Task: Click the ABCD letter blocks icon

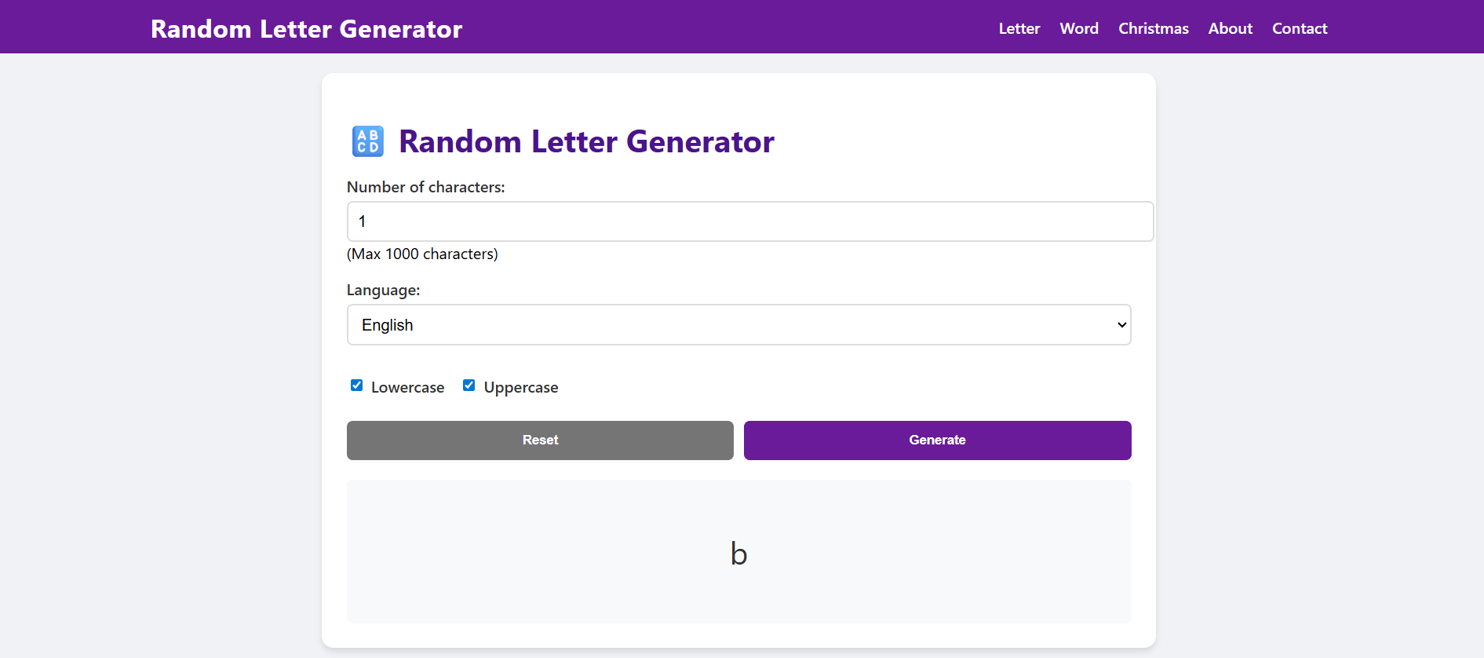Action: (x=367, y=141)
